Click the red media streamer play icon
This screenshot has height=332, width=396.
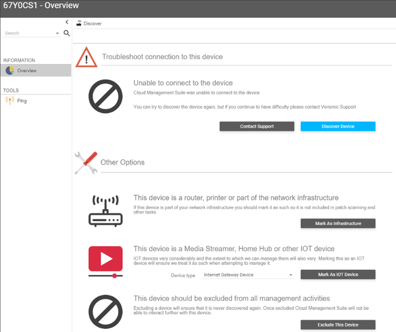(x=105, y=262)
